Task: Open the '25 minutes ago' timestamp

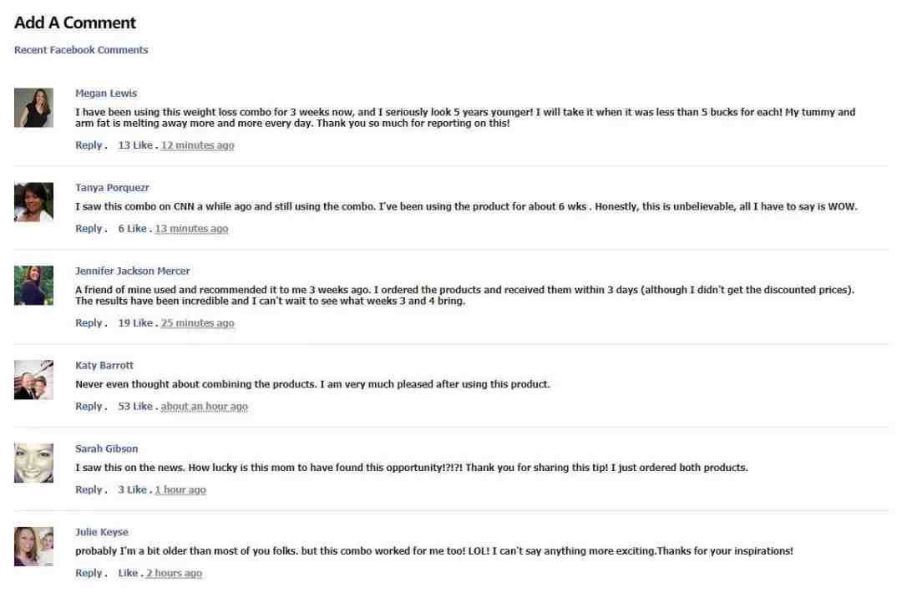Action: coord(197,322)
